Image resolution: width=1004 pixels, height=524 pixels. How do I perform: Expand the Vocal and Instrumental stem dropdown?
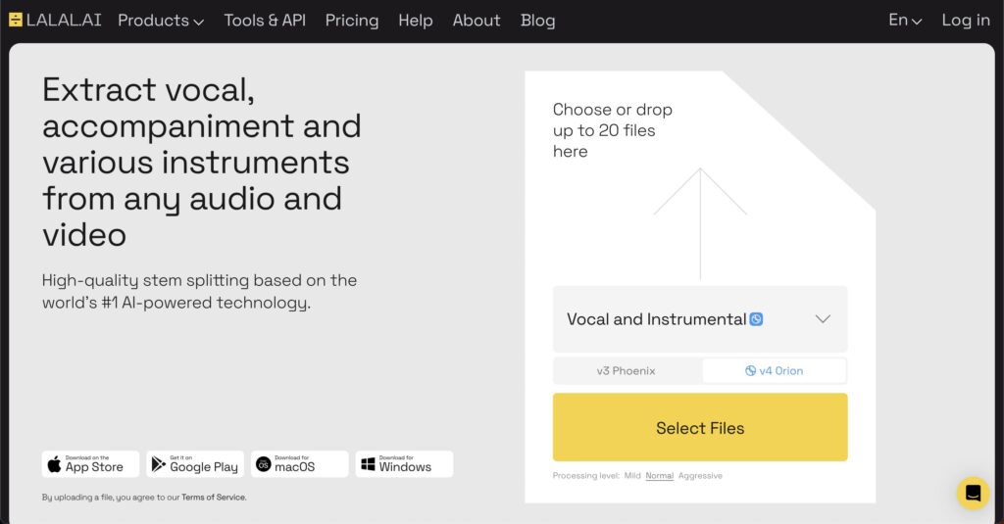point(700,318)
